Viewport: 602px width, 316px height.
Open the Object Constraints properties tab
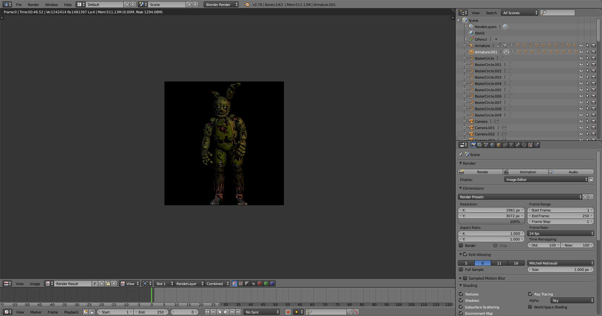[x=505, y=145]
